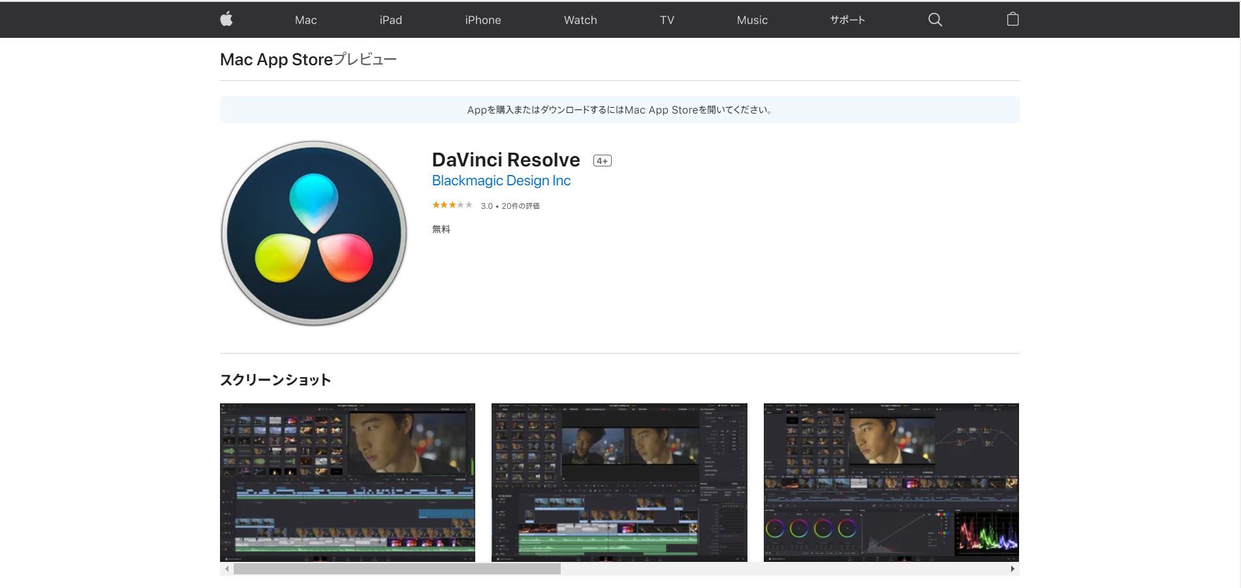Open the Watch menu item
The width and height of the screenshot is (1241, 588).
[x=580, y=20]
